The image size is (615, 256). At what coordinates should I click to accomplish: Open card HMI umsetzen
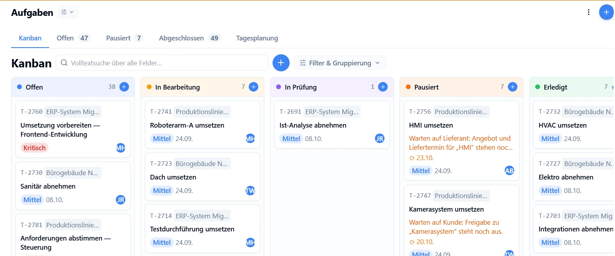pos(461,141)
